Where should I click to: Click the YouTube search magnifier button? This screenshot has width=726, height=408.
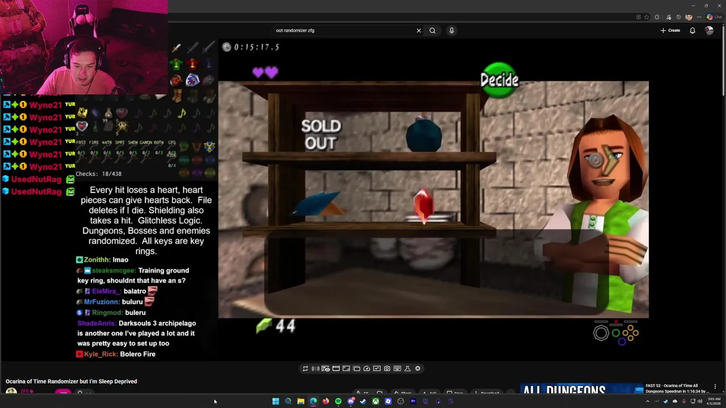click(432, 31)
